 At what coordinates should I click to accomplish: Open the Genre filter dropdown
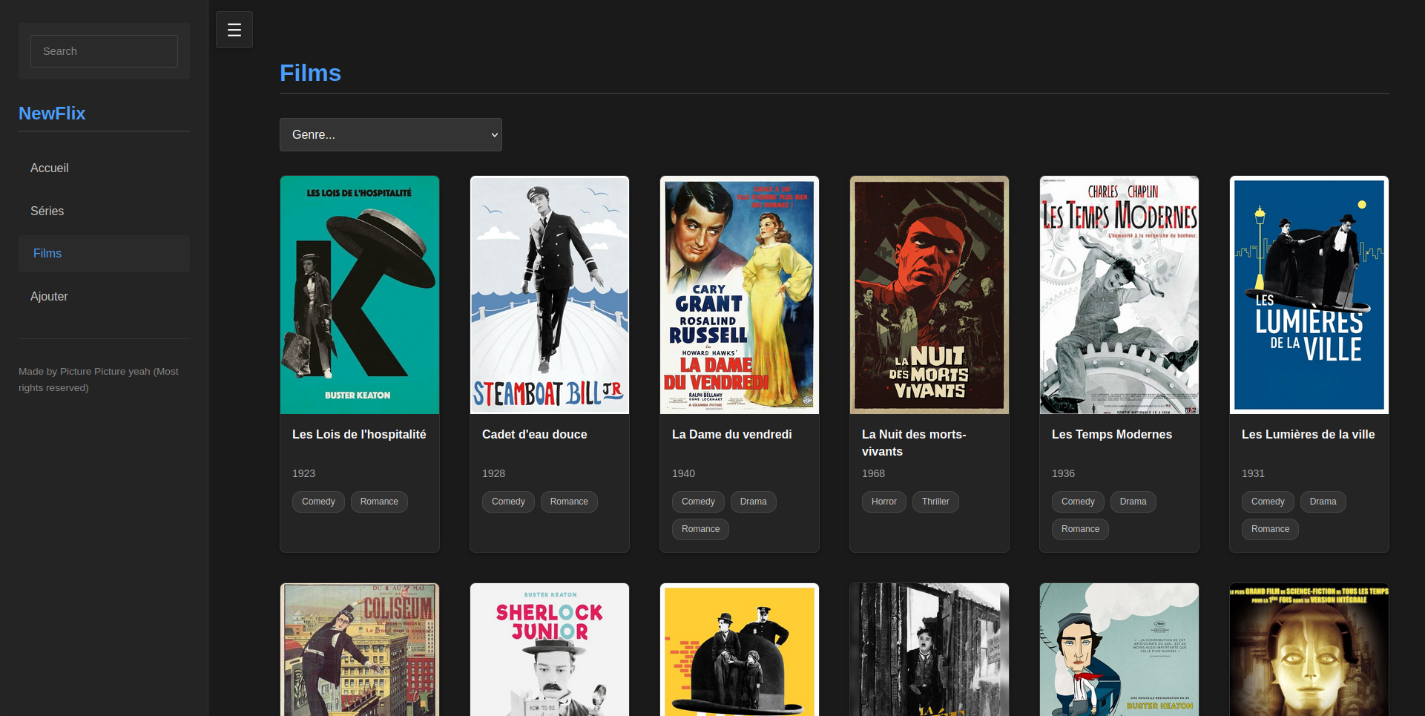[x=391, y=134]
